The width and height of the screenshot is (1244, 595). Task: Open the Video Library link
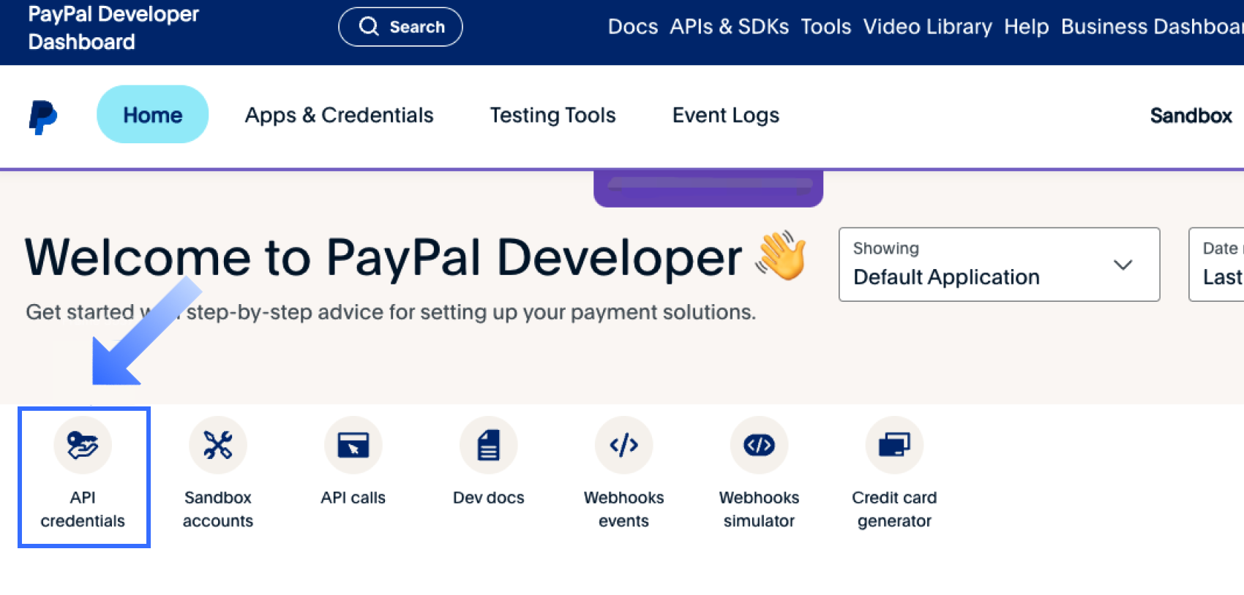pos(927,27)
